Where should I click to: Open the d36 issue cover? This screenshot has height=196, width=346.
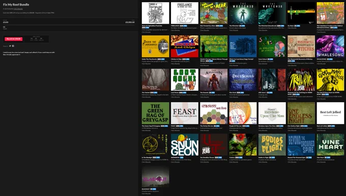coord(272,80)
